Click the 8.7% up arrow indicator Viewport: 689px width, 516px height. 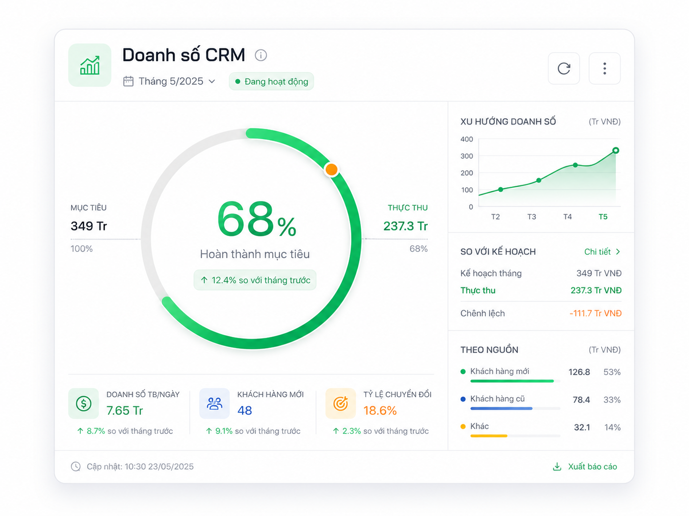(80, 431)
